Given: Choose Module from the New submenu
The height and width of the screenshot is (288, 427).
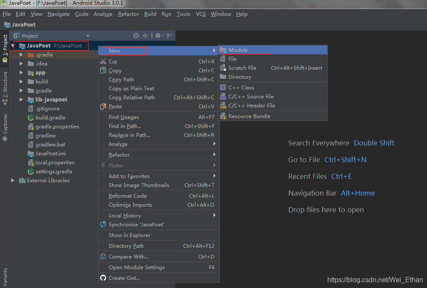Looking at the screenshot, I should (273, 50).
